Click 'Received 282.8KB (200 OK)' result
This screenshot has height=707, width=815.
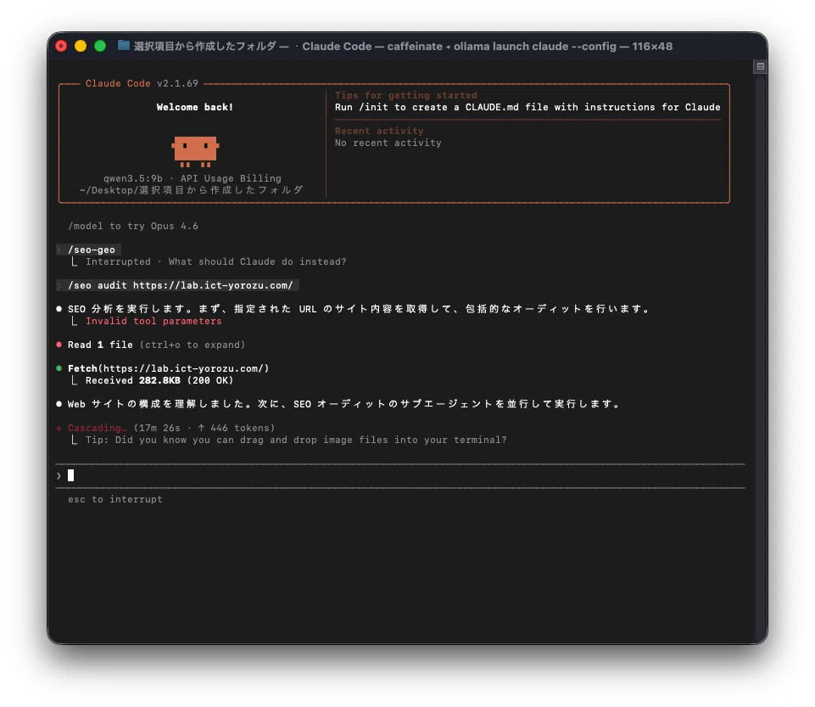pyautogui.click(x=159, y=381)
